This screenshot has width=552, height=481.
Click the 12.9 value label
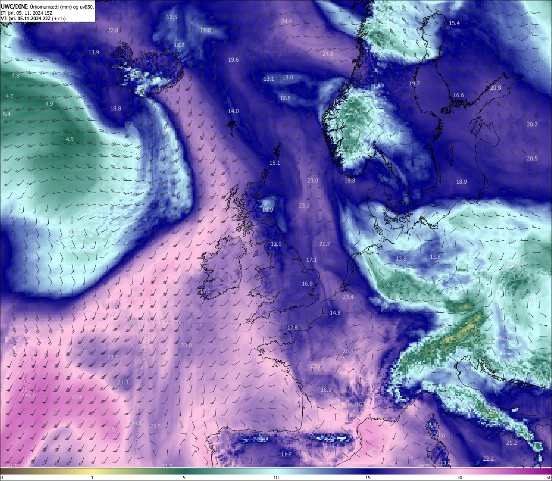(x=276, y=244)
